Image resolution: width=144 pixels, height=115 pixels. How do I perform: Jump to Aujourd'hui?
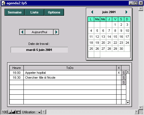39,32
